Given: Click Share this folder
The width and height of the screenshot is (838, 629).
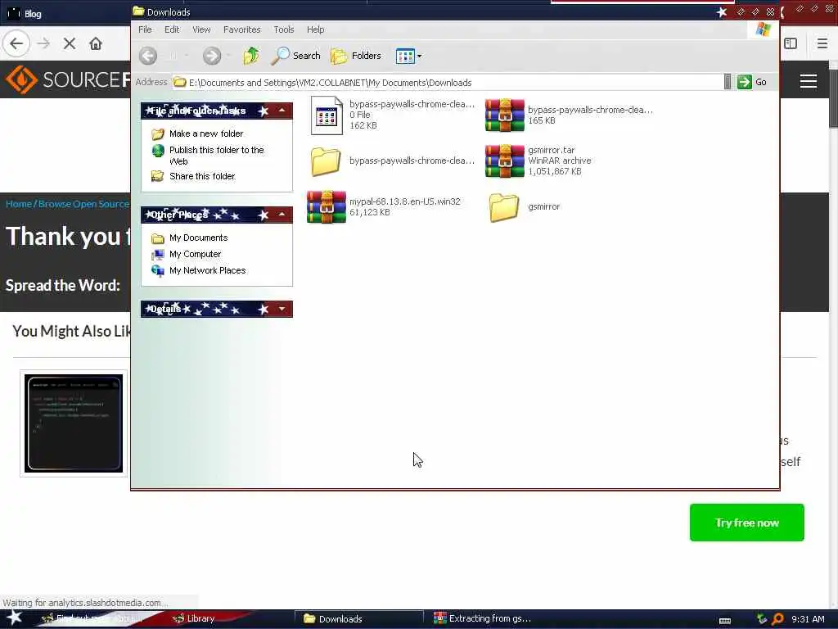Looking at the screenshot, I should (x=202, y=176).
